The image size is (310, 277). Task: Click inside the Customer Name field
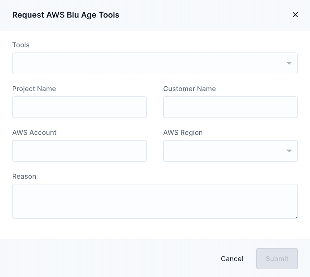(230, 107)
